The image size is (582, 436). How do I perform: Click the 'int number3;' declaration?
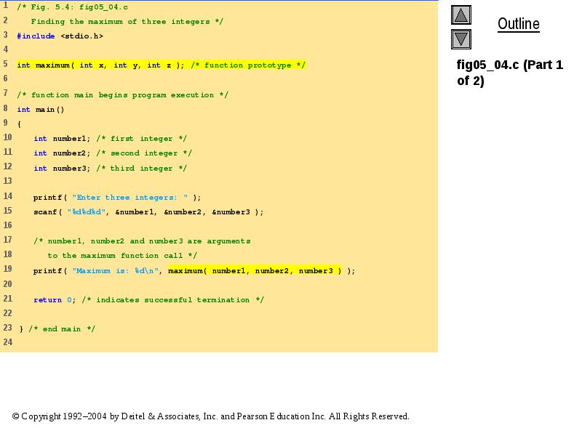(x=62, y=169)
